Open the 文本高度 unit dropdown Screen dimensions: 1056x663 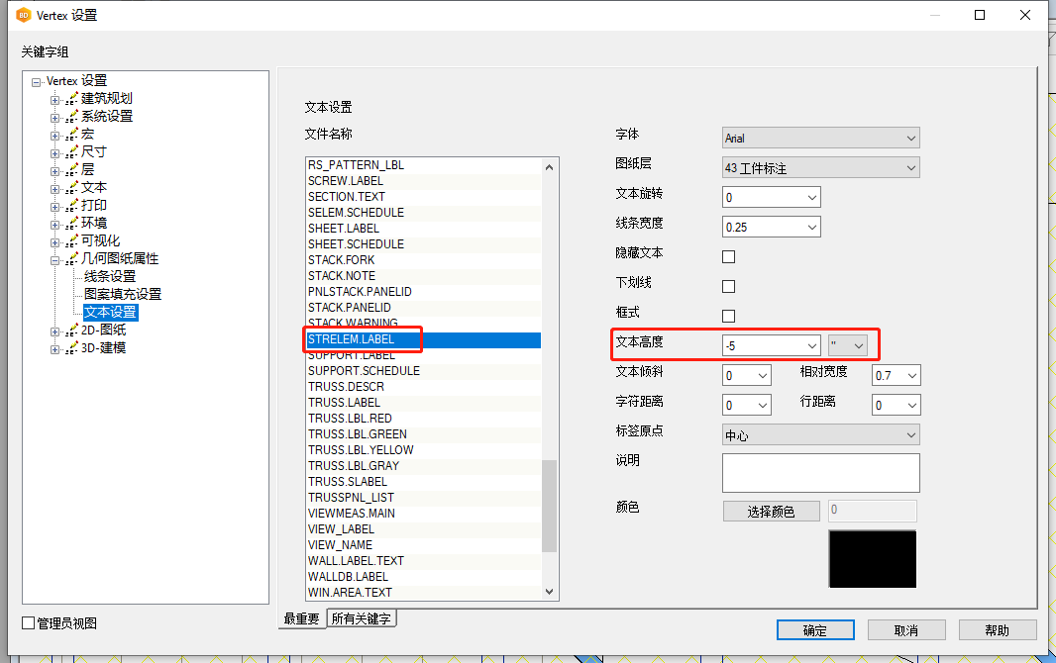pyautogui.click(x=847, y=345)
